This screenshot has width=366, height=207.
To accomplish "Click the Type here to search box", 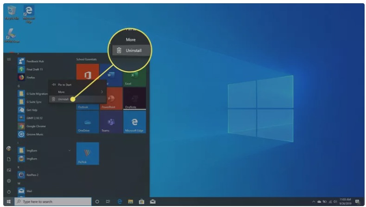I will [x=53, y=201].
